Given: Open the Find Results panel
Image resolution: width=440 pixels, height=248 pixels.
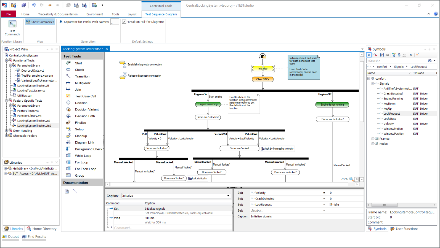Looking at the screenshot, I should point(34,236).
